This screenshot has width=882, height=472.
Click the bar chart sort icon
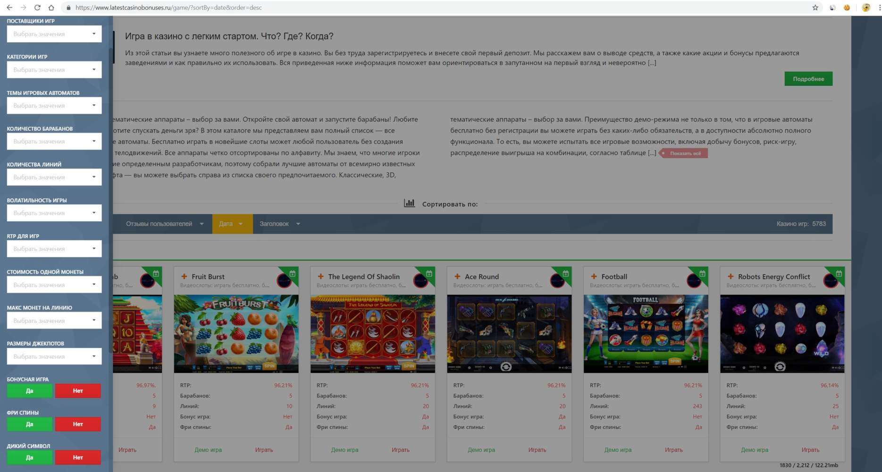(x=409, y=203)
